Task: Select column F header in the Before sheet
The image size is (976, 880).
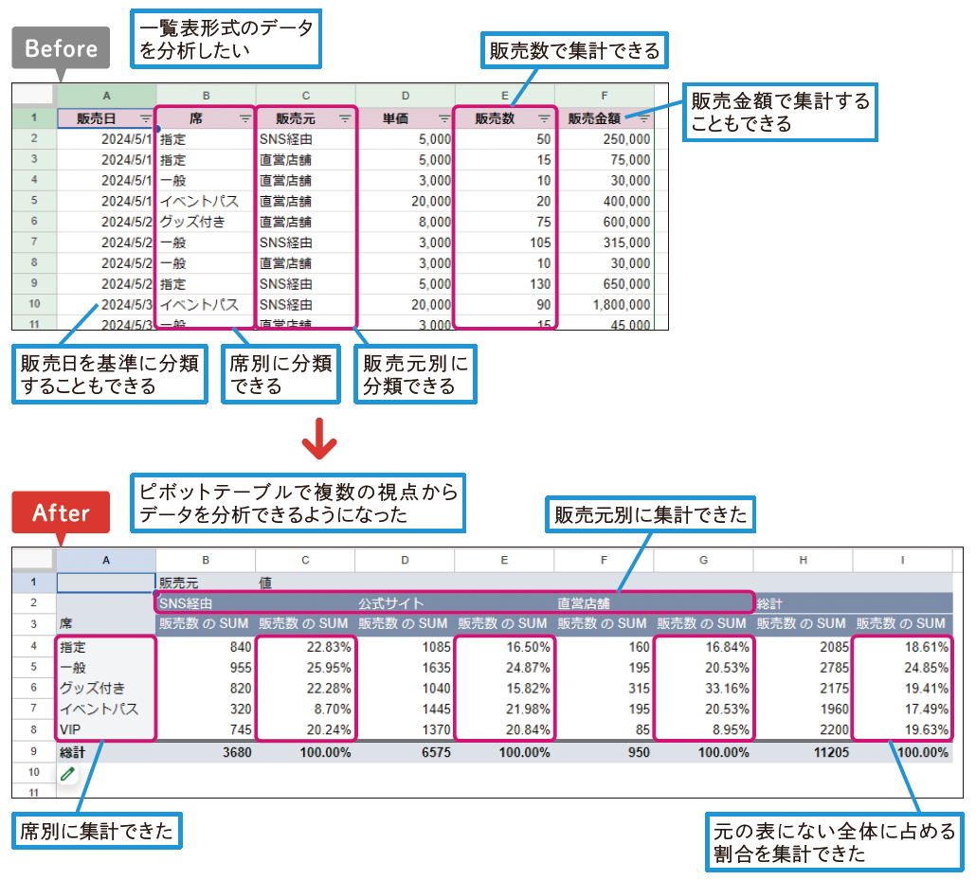Action: click(x=605, y=96)
